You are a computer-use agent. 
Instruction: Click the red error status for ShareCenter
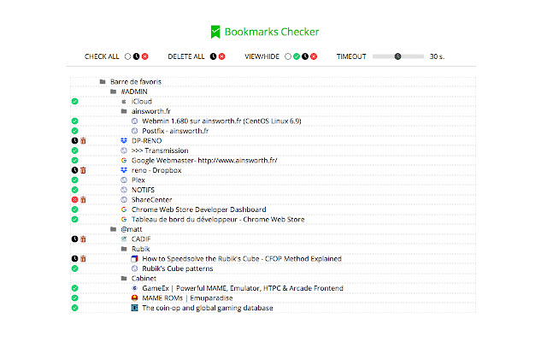click(74, 200)
